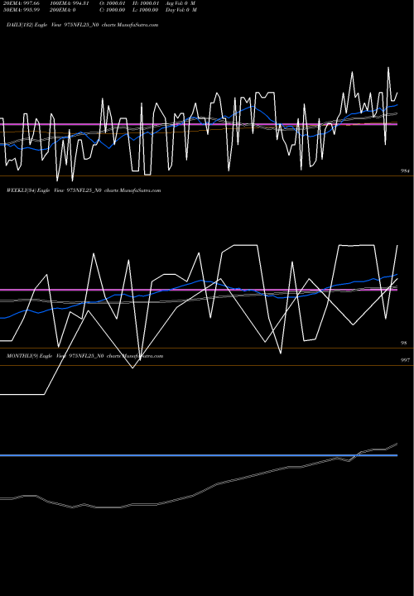
Task: Select the O: open price value
Action: pyautogui.click(x=112, y=3)
